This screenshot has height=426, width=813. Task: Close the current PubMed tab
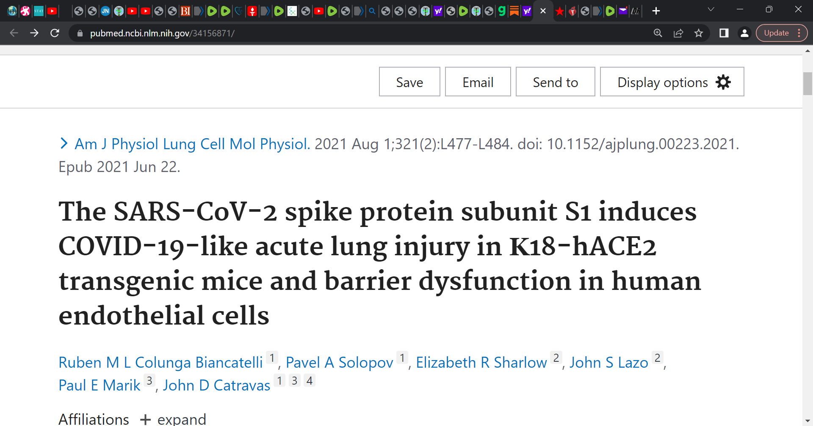pyautogui.click(x=543, y=11)
